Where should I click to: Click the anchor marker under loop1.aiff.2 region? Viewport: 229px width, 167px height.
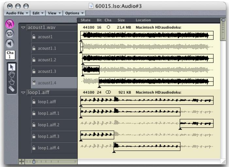tap(180, 129)
